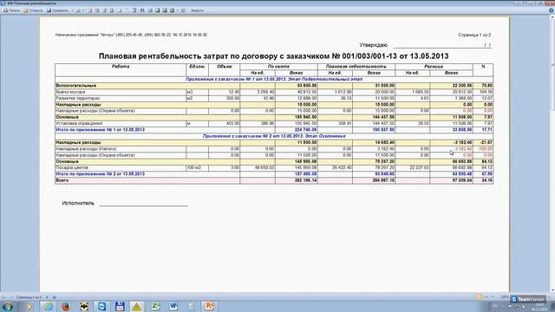Screen dimensions: 555x312
Task: Click the 187 450.08 subtotal value
Action: 305,174
